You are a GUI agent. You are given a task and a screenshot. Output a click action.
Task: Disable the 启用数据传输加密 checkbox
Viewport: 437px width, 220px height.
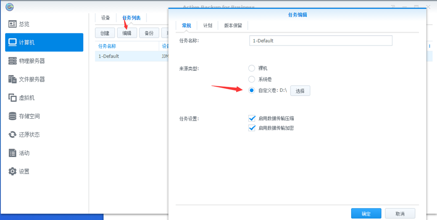[x=252, y=128]
